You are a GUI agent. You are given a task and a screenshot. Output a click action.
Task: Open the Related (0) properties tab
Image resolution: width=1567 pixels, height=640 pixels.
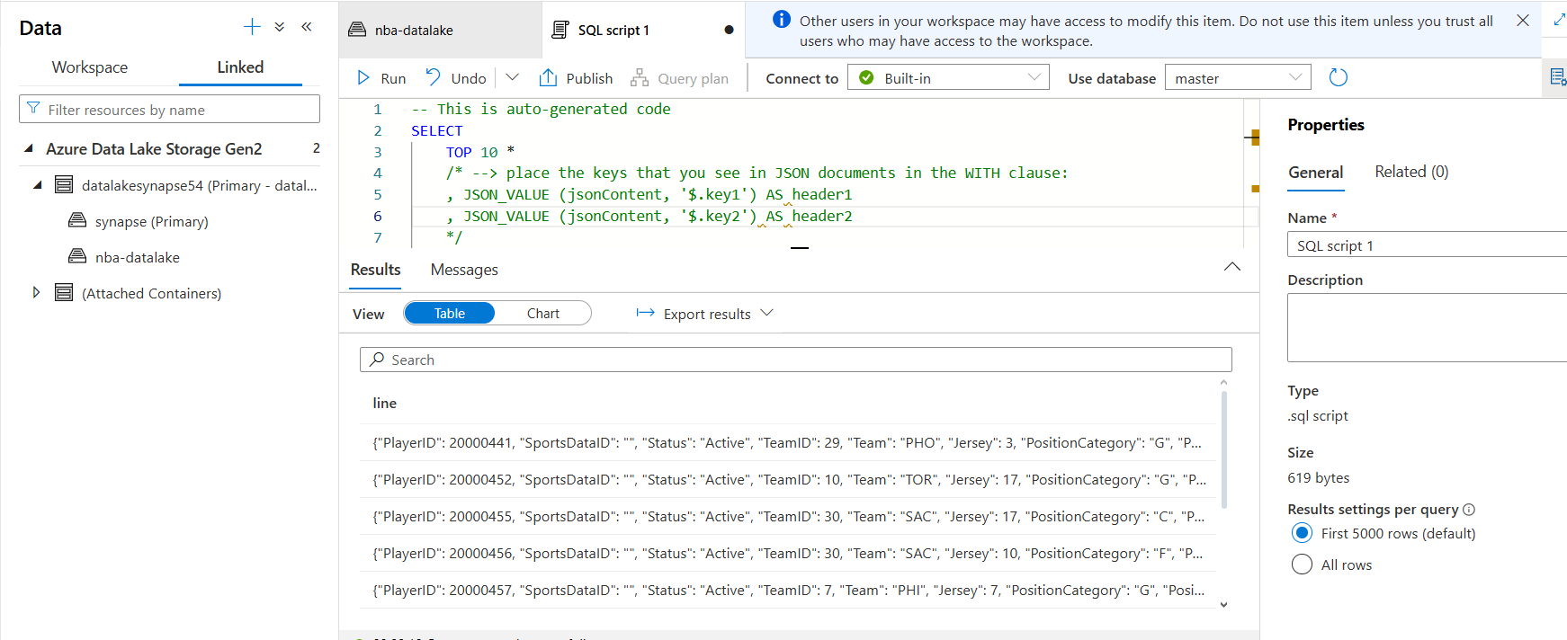tap(1411, 172)
